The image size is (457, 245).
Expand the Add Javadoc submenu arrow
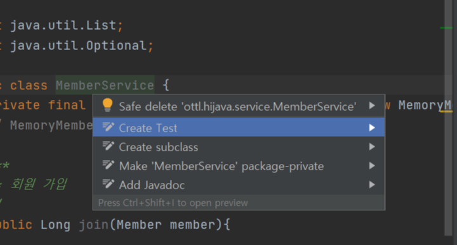pyautogui.click(x=371, y=185)
